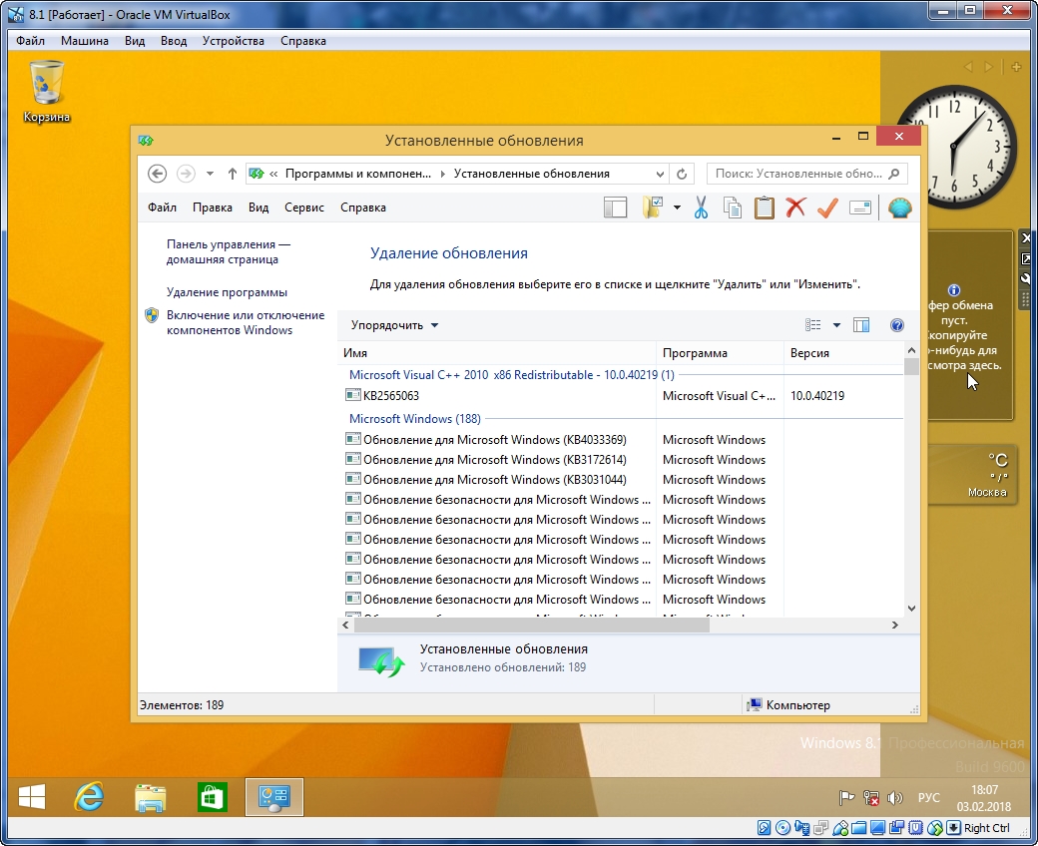The height and width of the screenshot is (846, 1038).
Task: Open the Сервис menu
Action: coord(303,208)
